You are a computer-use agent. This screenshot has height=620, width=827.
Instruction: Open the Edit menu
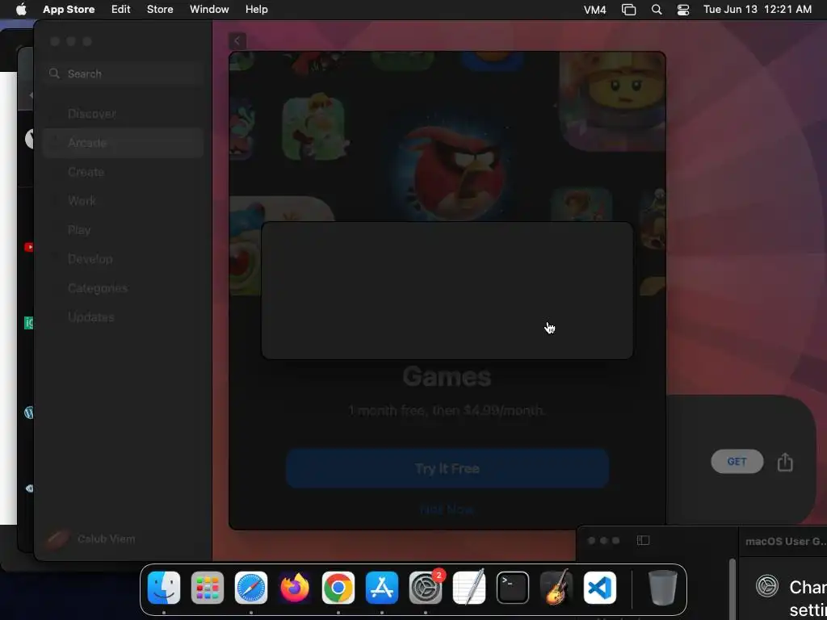click(x=121, y=10)
